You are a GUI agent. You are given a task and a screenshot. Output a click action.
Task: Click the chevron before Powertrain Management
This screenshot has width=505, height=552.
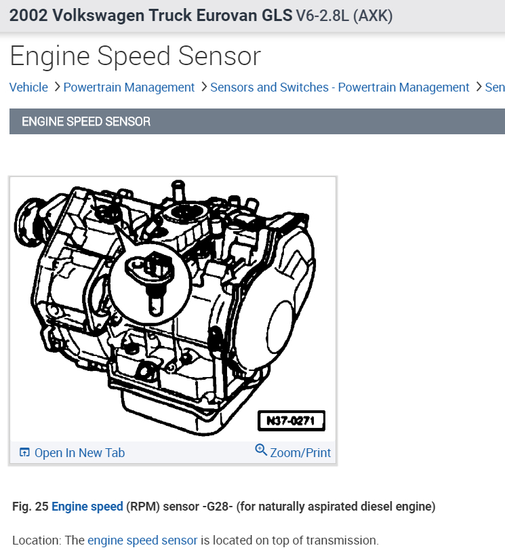(56, 87)
